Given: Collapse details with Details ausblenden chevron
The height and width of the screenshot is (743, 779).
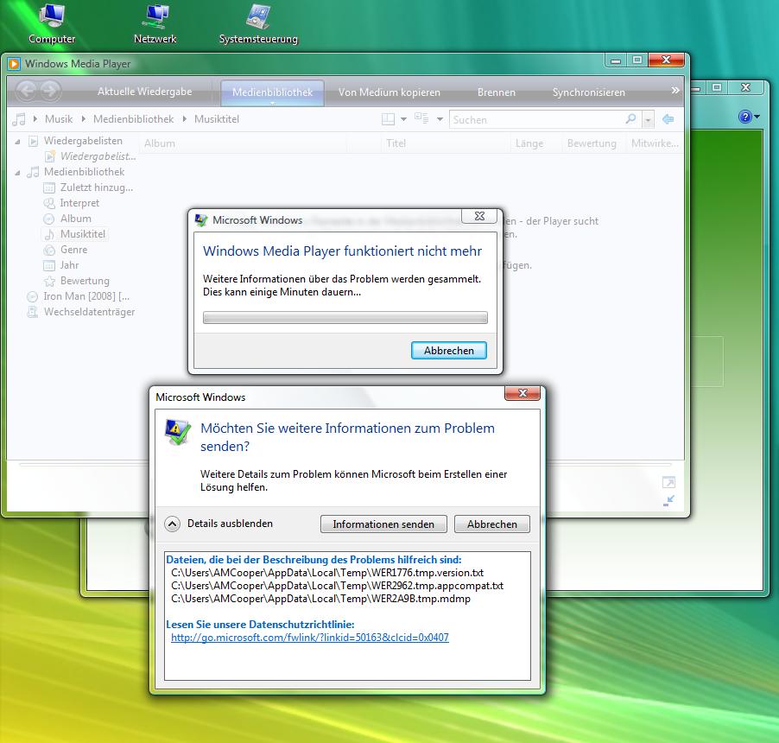Looking at the screenshot, I should 172,524.
